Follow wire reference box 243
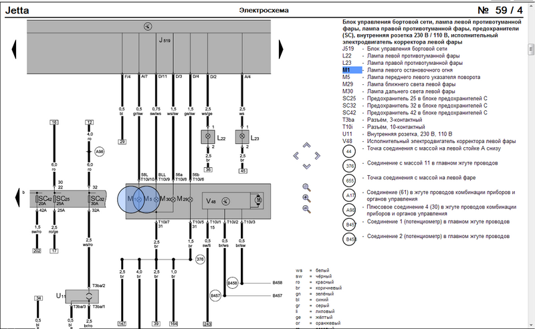The image size is (535, 329). (x=207, y=324)
